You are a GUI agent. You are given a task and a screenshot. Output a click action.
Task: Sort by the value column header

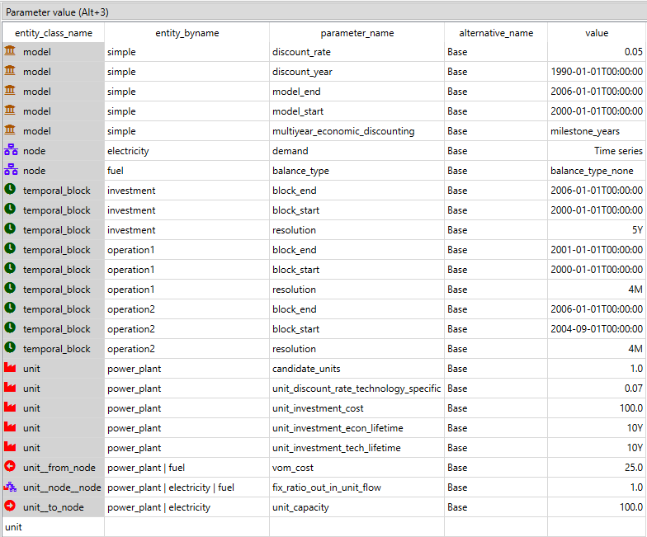tap(597, 33)
